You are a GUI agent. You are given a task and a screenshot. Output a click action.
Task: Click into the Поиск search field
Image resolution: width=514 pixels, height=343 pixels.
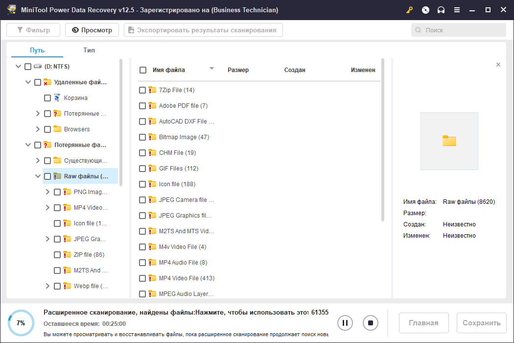coord(459,30)
